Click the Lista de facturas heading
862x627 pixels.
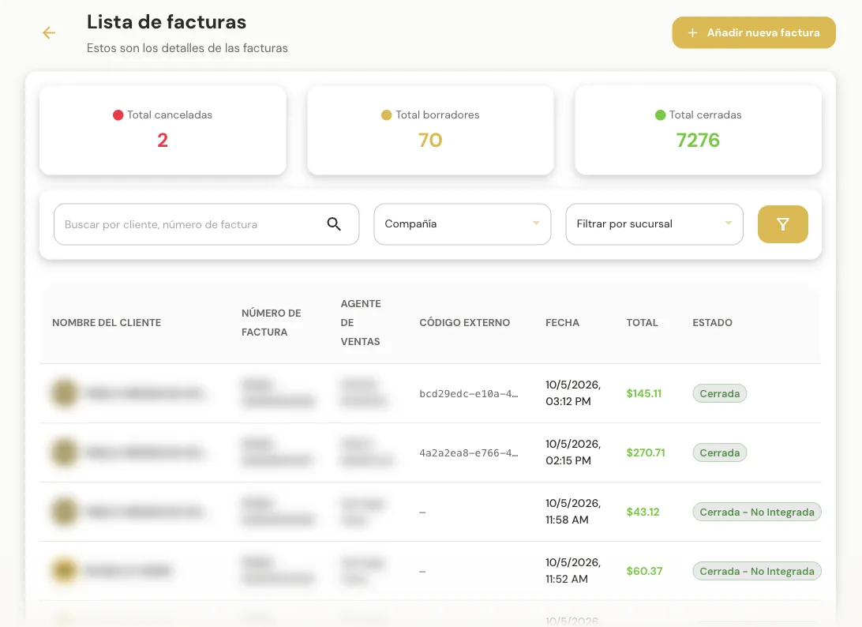pos(167,22)
